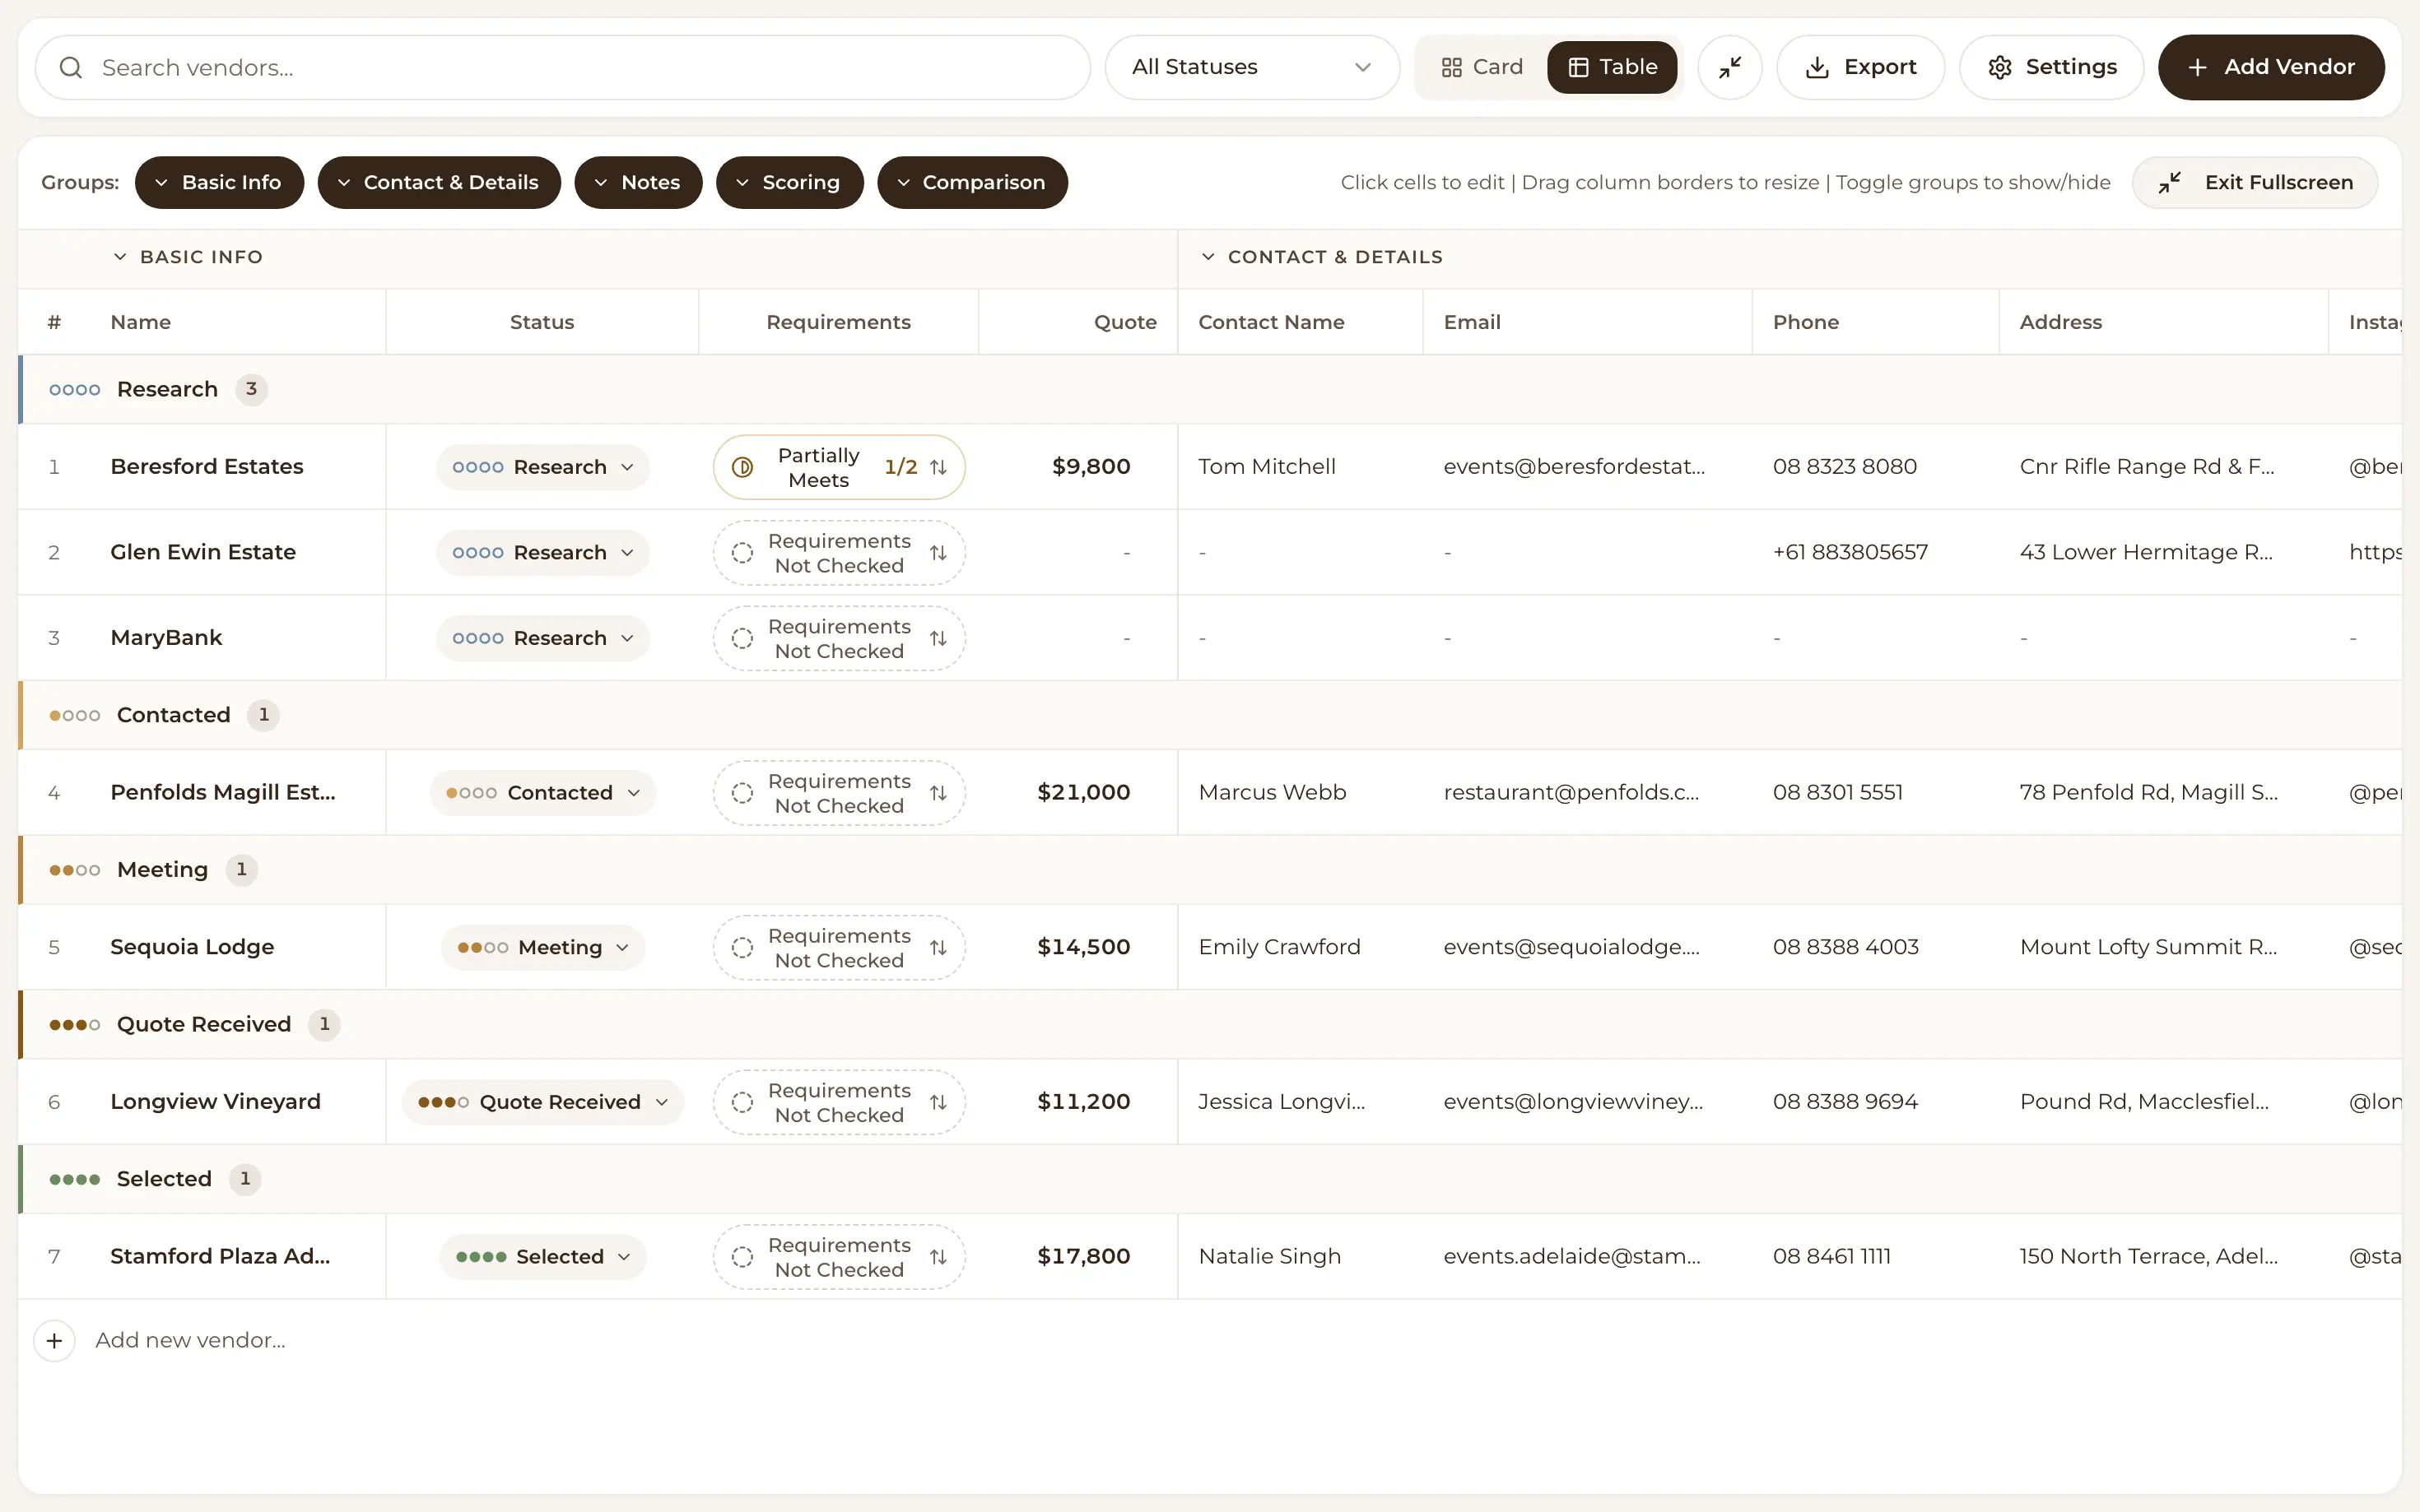
Task: Click the search magnifier icon
Action: tap(71, 67)
